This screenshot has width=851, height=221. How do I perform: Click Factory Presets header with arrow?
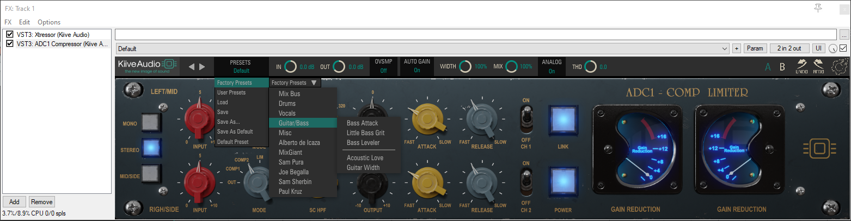(295, 83)
